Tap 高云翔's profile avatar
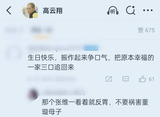160x117 pixels. tap(30, 10)
